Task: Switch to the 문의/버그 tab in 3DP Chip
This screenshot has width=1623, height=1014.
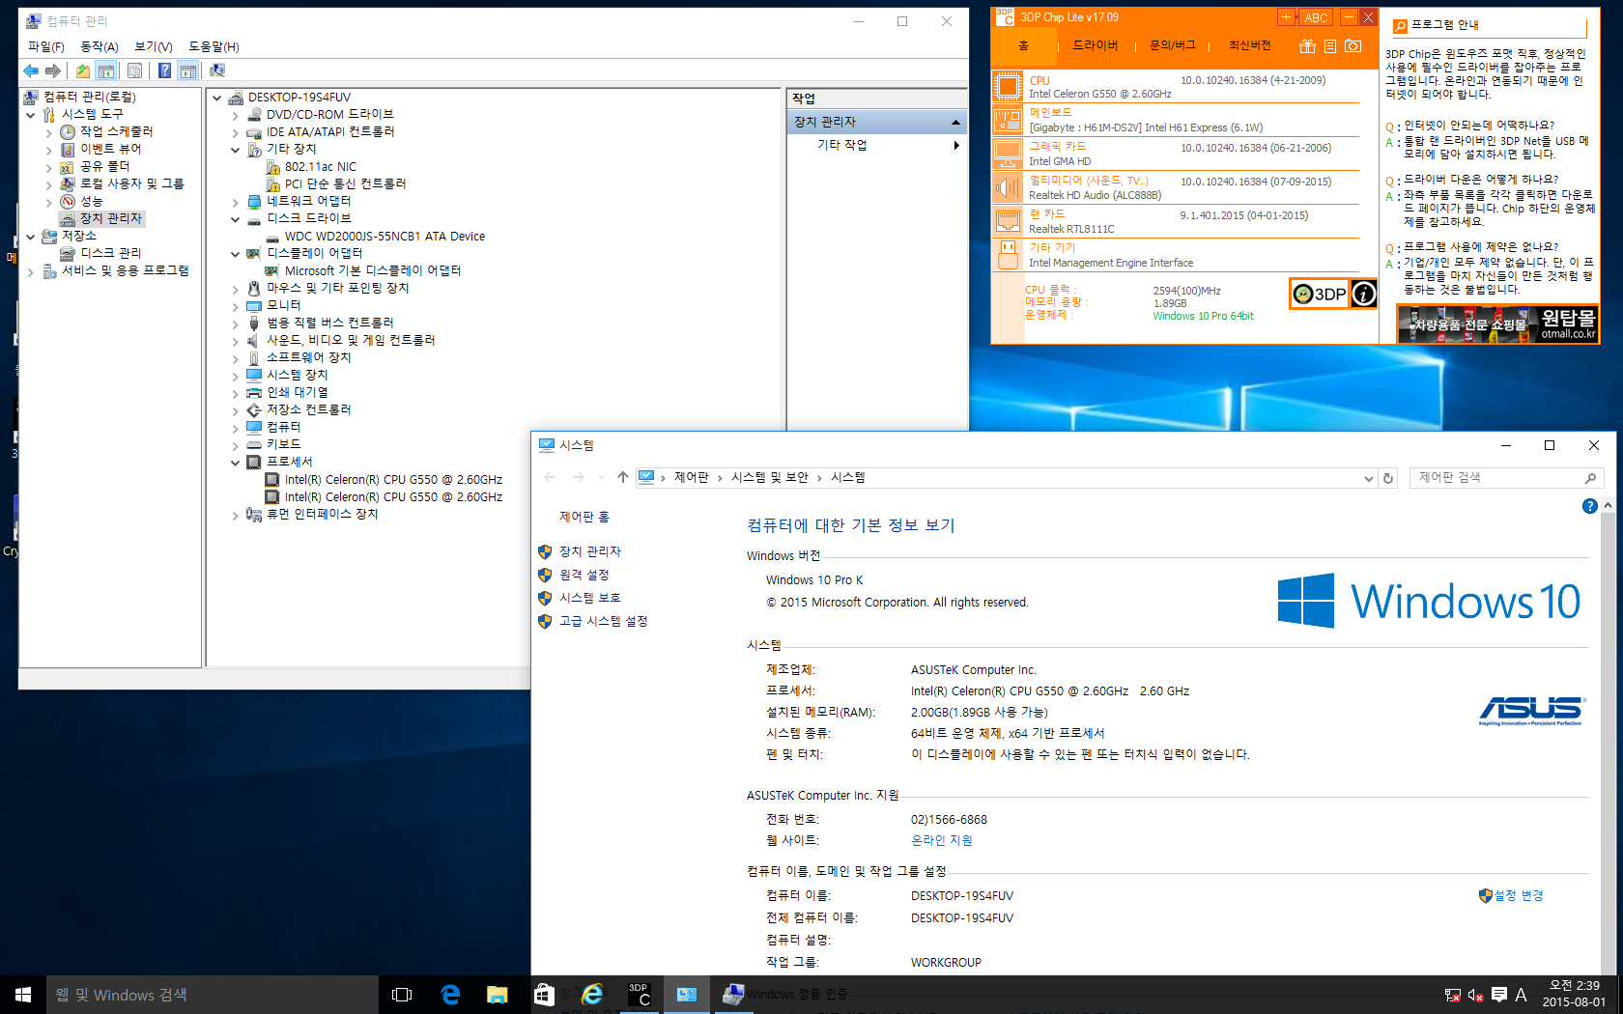Action: pyautogui.click(x=1173, y=45)
